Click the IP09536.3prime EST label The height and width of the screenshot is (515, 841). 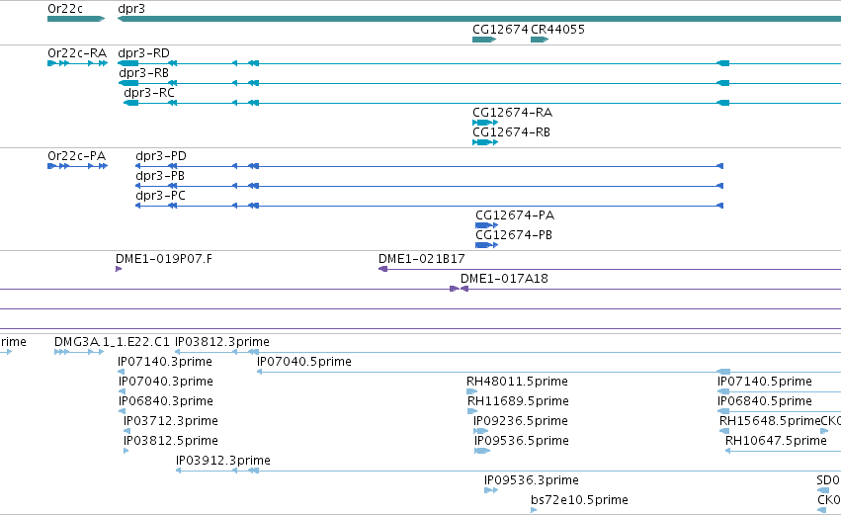pyautogui.click(x=532, y=480)
